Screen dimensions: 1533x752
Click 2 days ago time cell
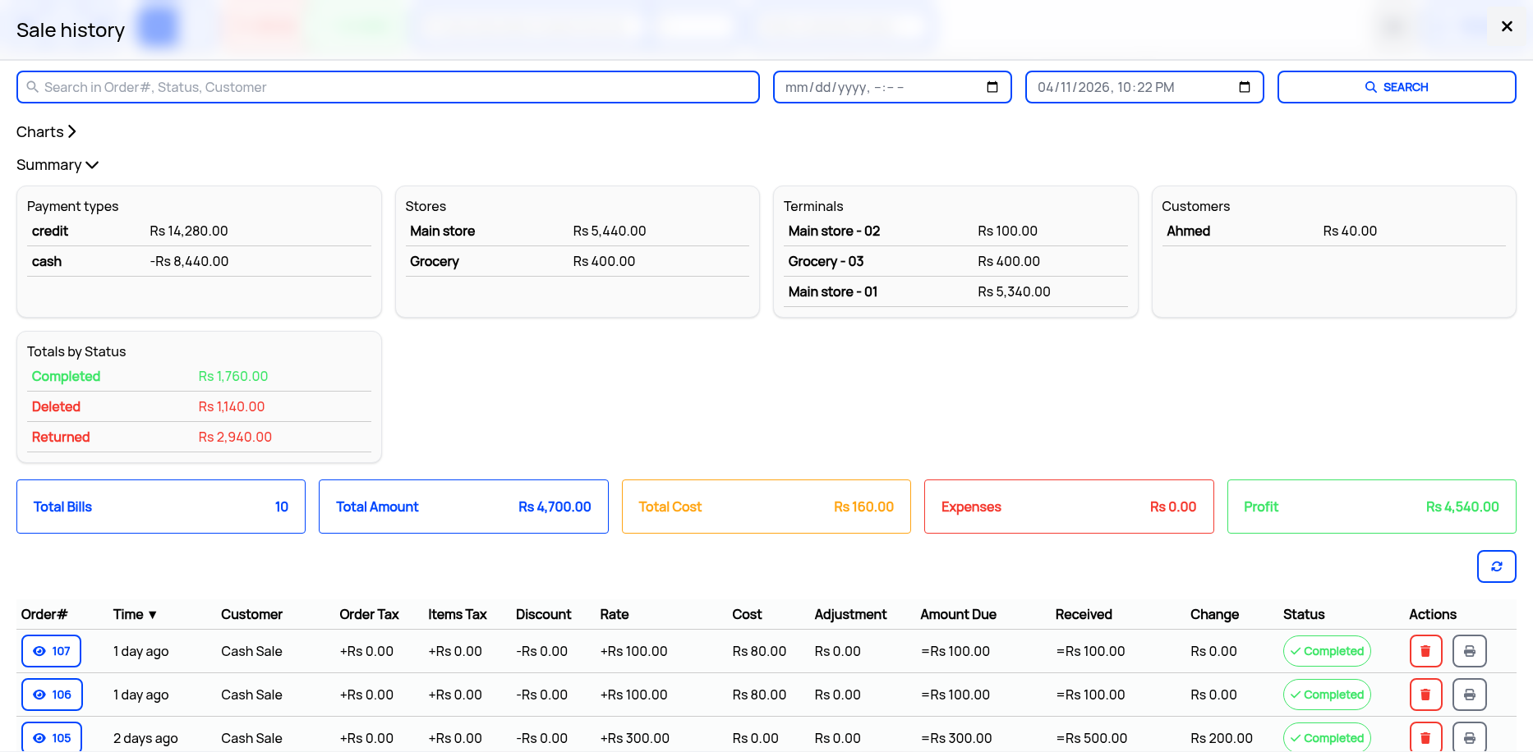pyautogui.click(x=145, y=738)
